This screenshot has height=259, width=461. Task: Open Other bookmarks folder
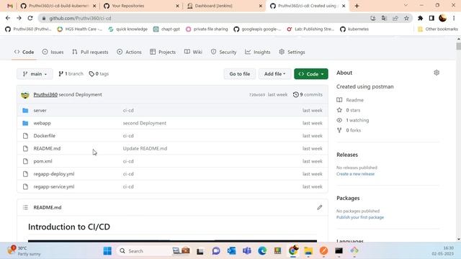438,29
